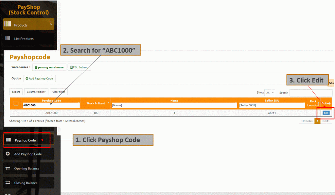Click the ABC1000 cell in results row
The image size is (335, 195).
[x=51, y=113]
